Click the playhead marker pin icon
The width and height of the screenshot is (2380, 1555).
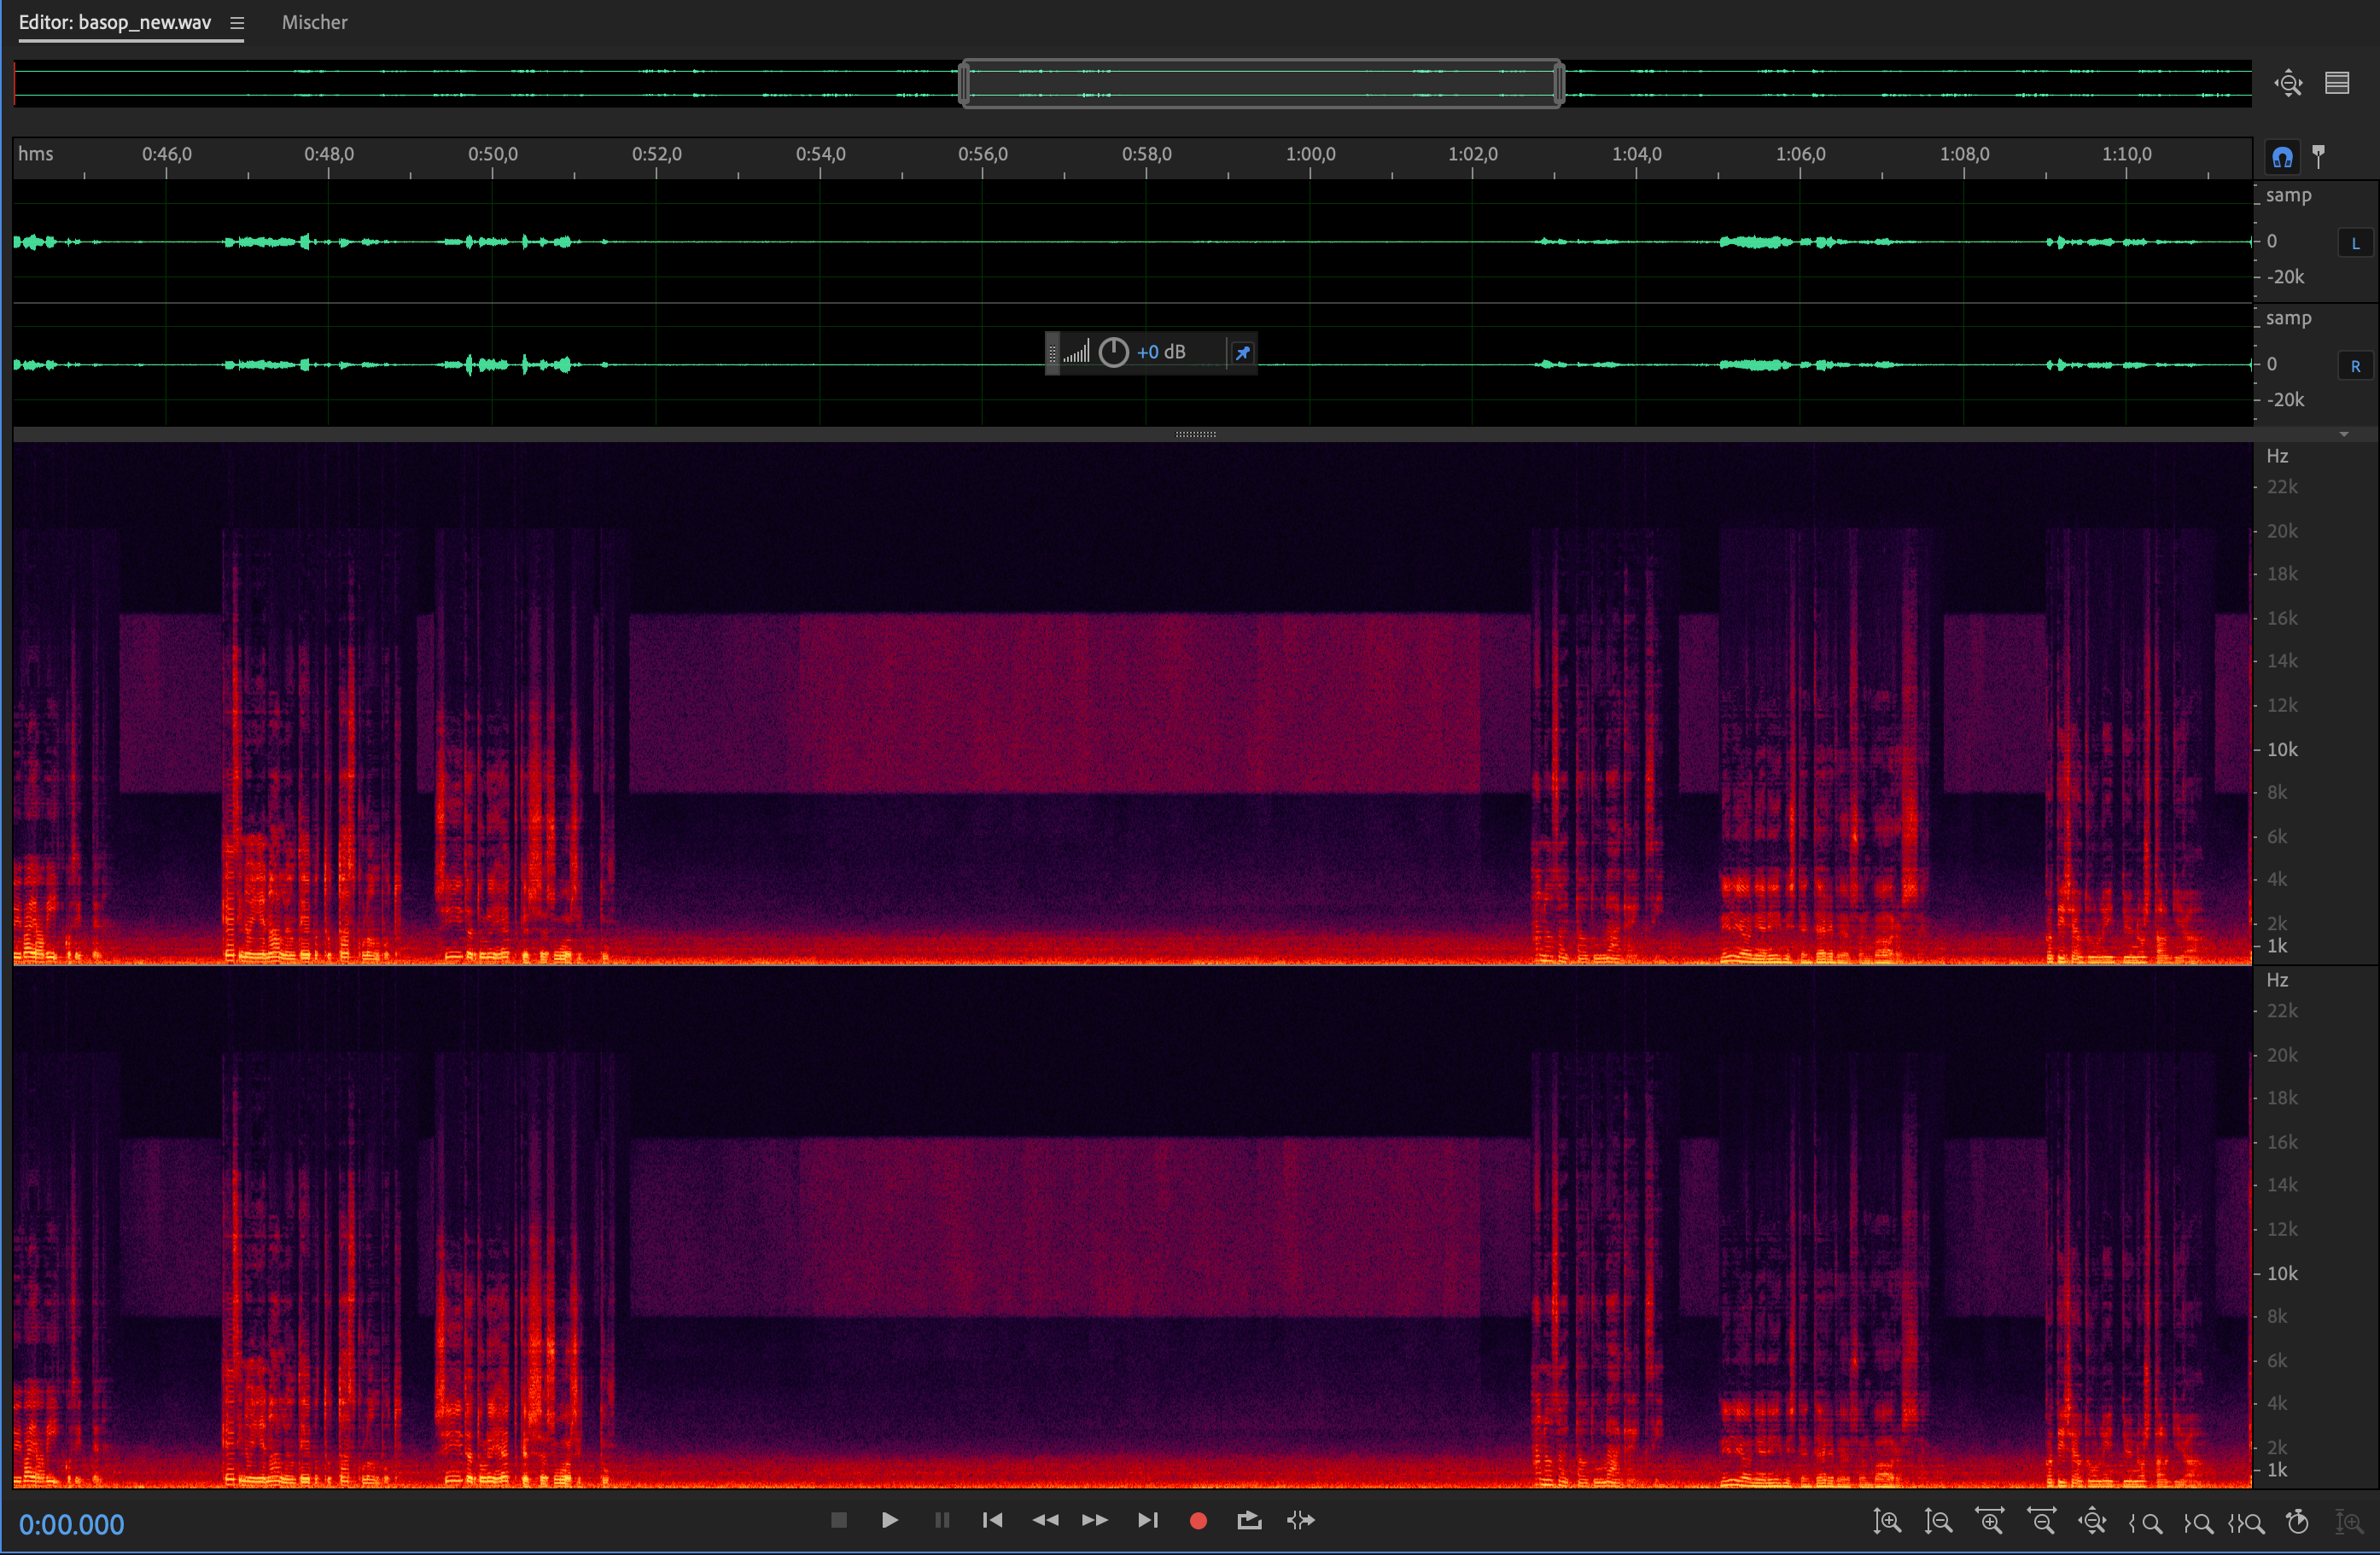coord(2319,156)
